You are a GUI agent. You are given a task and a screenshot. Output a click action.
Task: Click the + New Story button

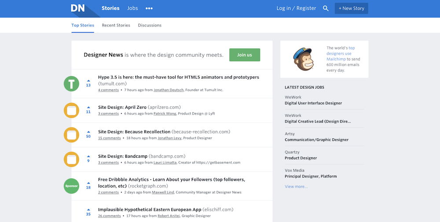tap(351, 8)
